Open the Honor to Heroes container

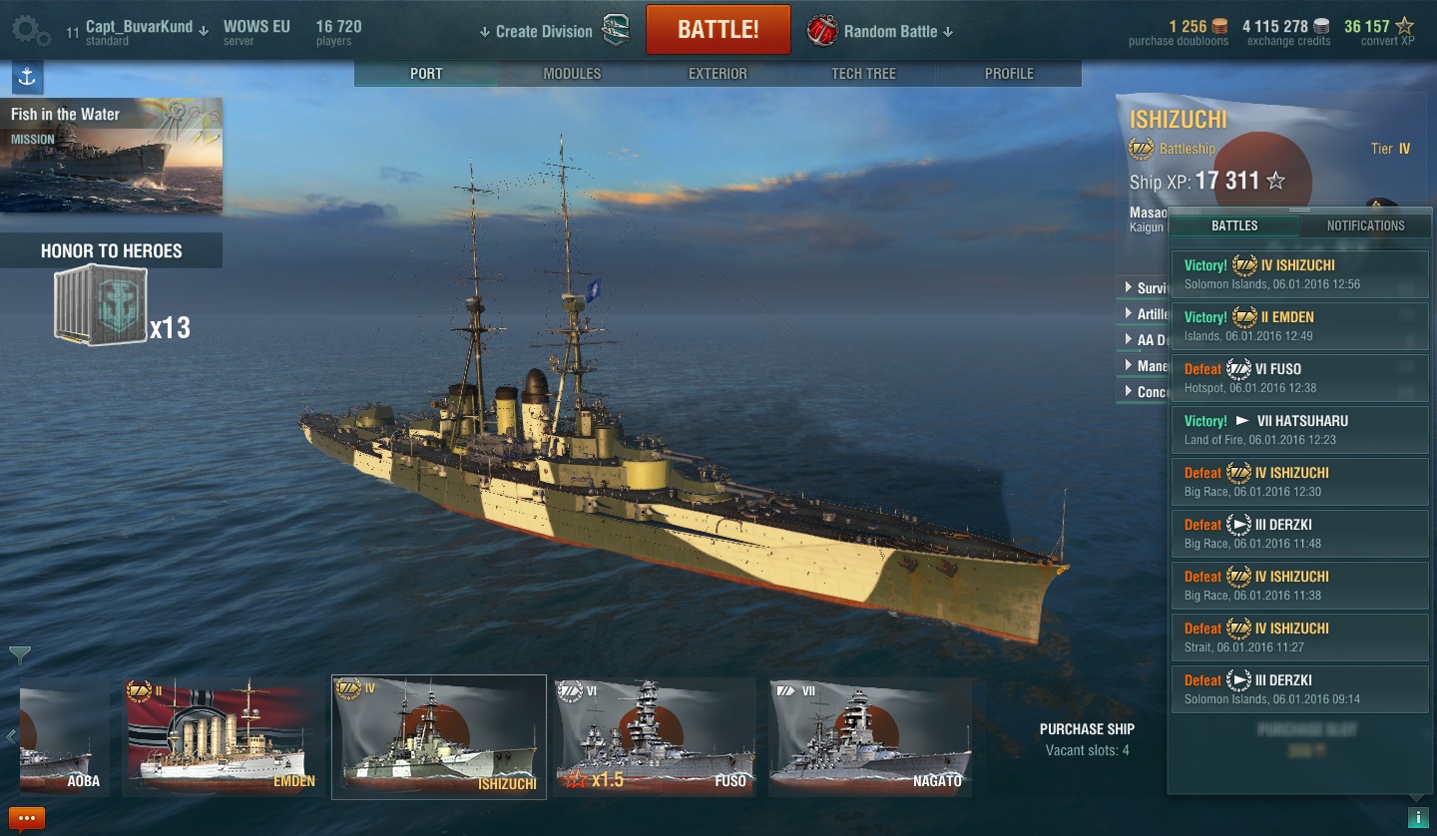point(101,305)
